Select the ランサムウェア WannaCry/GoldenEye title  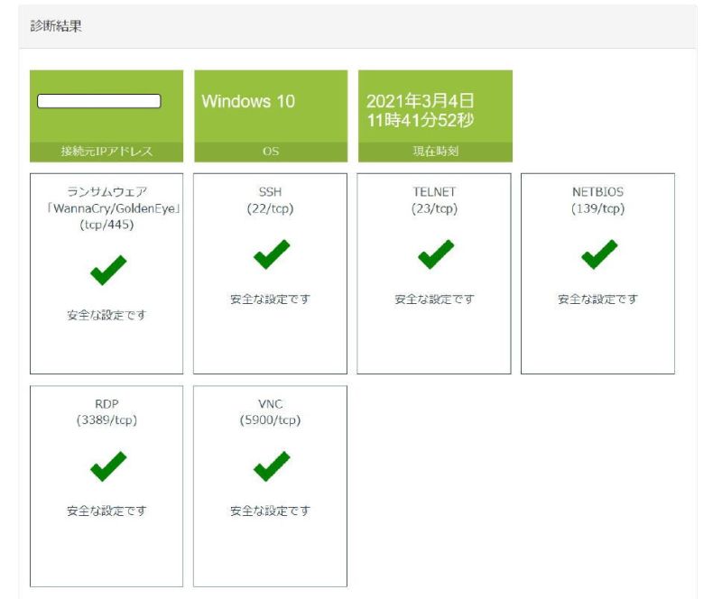(x=106, y=208)
